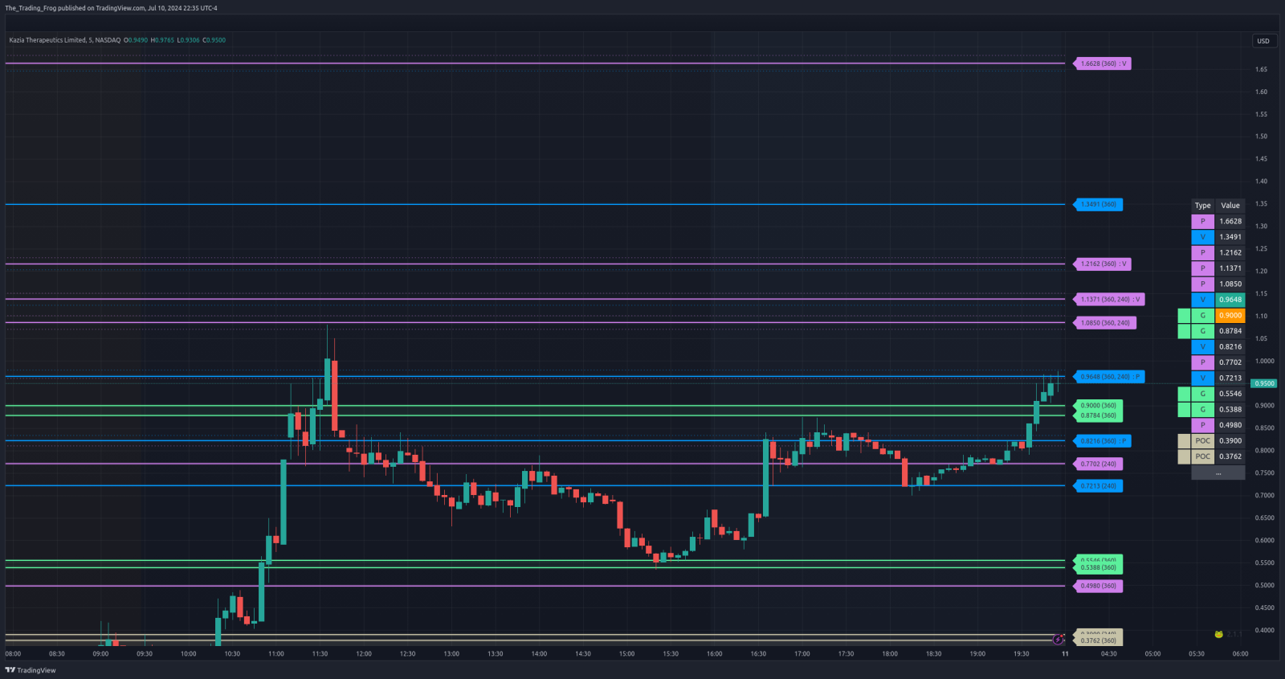Image resolution: width=1285 pixels, height=679 pixels.
Task: Click the frog emoji version icon
Action: coord(1218,635)
